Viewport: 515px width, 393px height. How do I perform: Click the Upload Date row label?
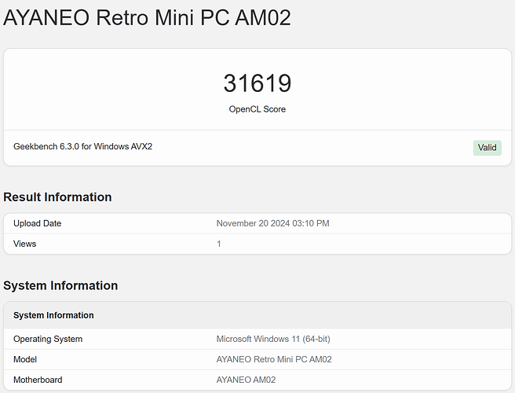click(37, 223)
